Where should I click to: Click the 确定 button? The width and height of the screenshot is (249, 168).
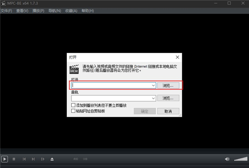145,111
